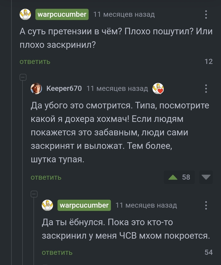Open three-dot menu on last warpcucumber reply
Image resolution: width=221 pixels, height=265 pixels.
206,205
